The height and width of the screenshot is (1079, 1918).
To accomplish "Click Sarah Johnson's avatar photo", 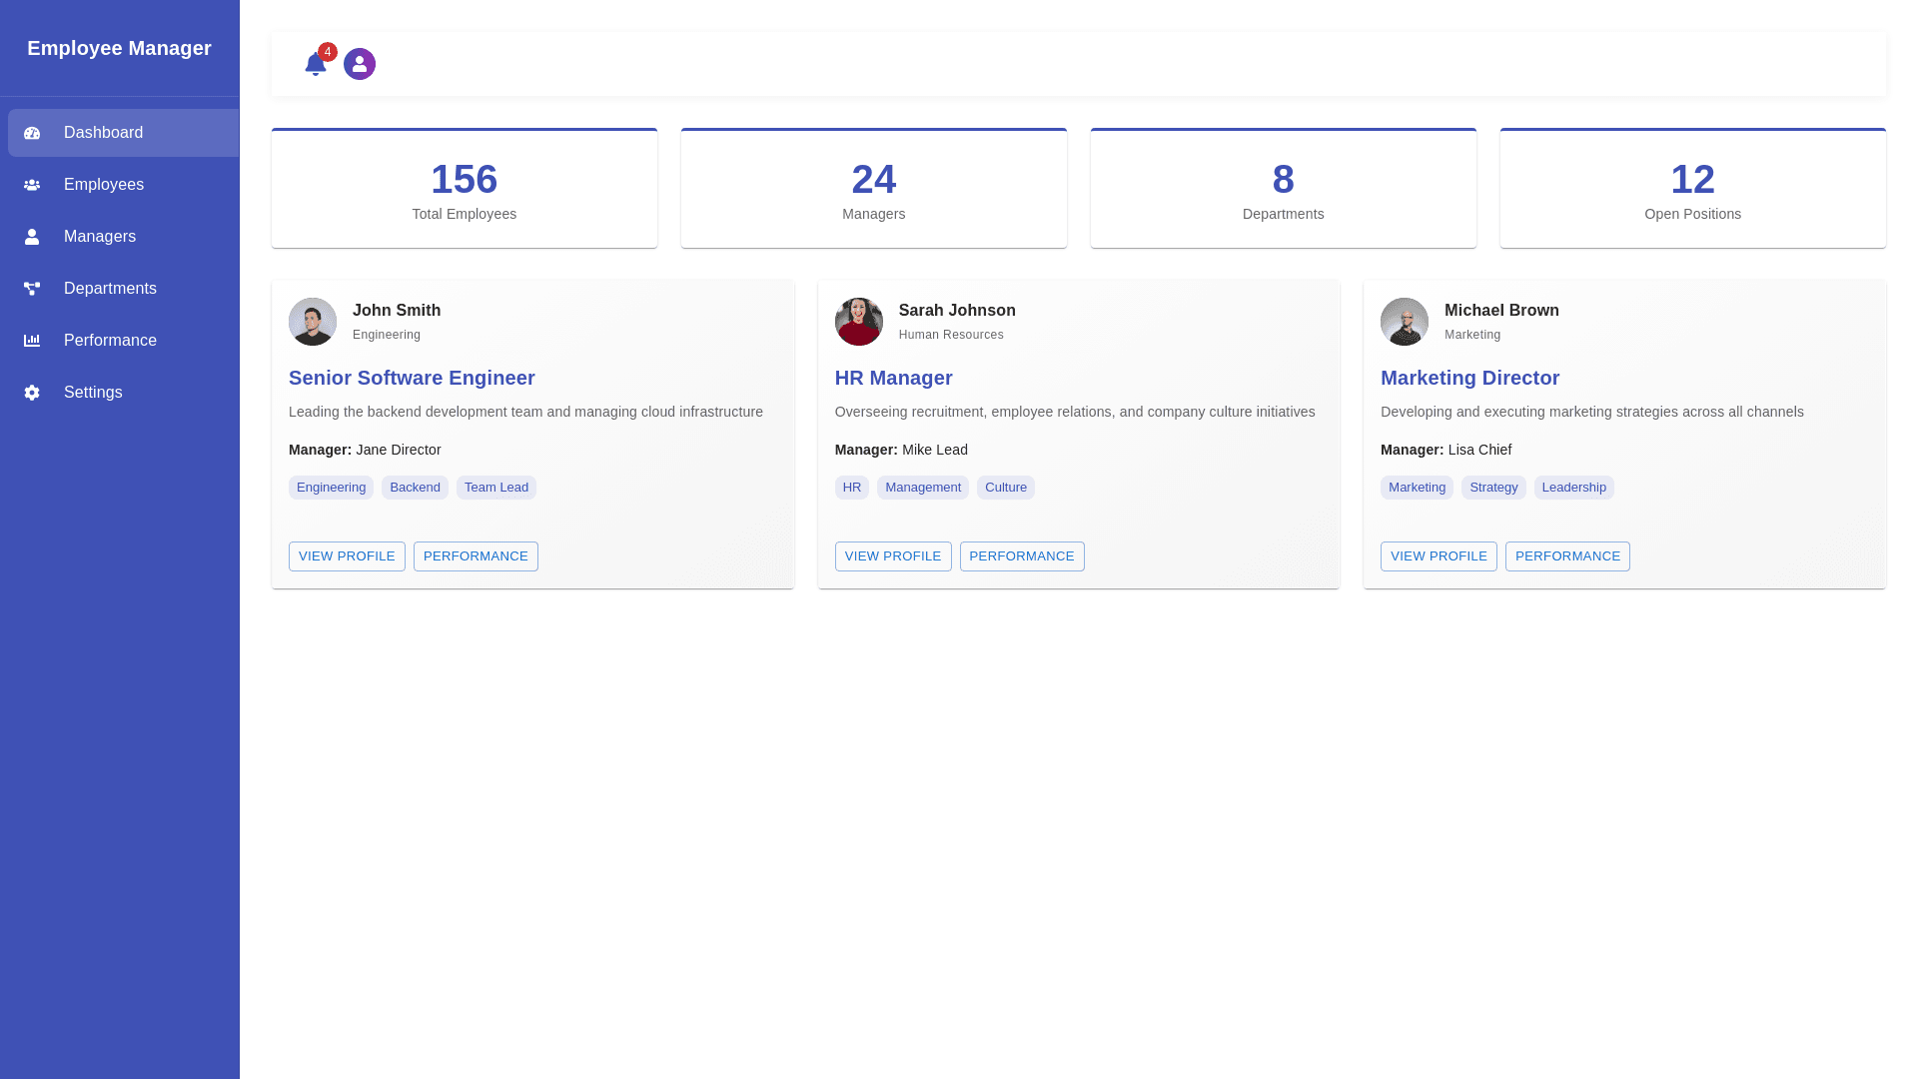I will (x=858, y=322).
